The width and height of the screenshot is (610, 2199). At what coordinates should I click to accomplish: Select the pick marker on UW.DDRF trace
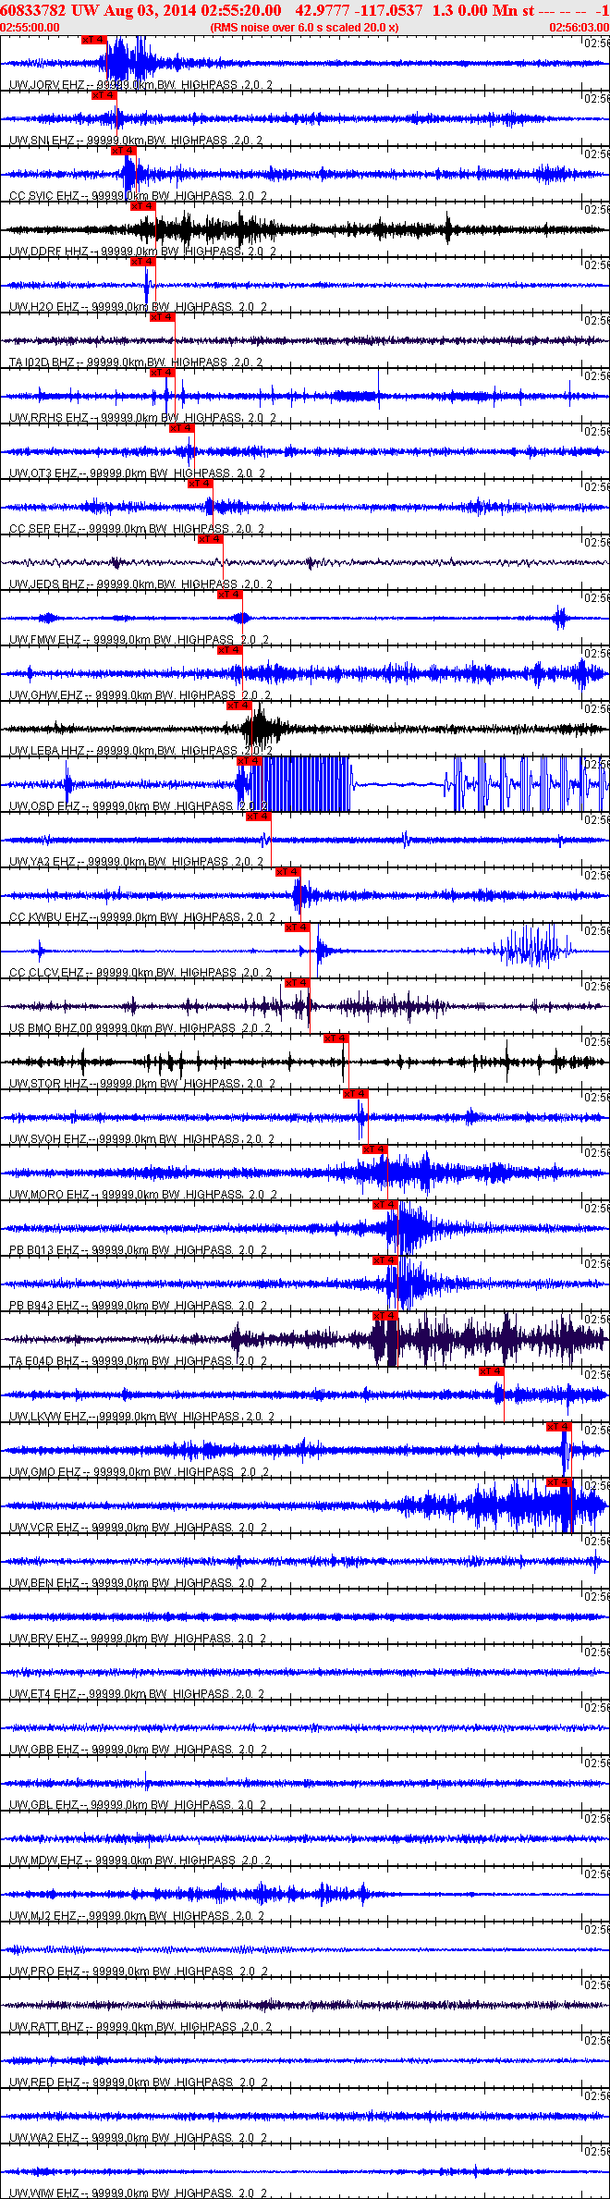(143, 206)
